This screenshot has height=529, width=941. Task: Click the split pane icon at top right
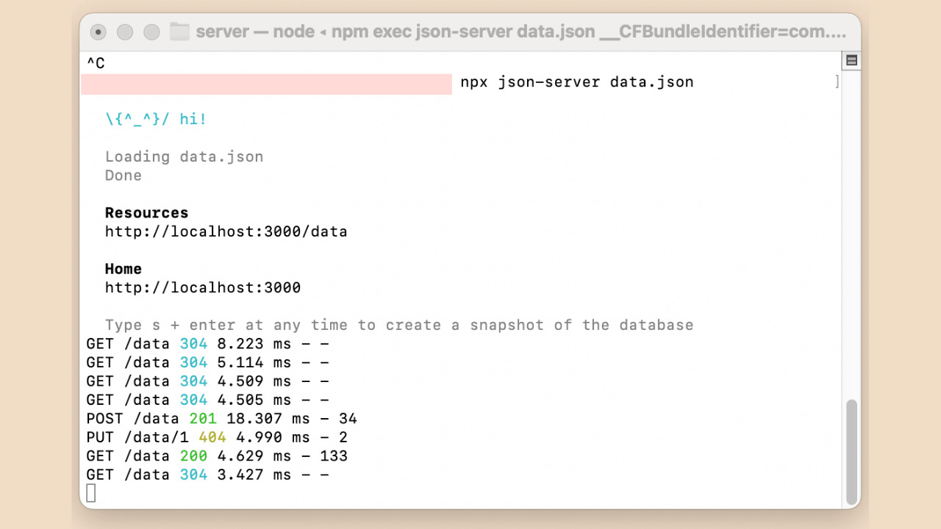(x=851, y=60)
